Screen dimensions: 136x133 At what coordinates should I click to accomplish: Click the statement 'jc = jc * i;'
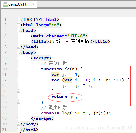[x=77, y=86]
